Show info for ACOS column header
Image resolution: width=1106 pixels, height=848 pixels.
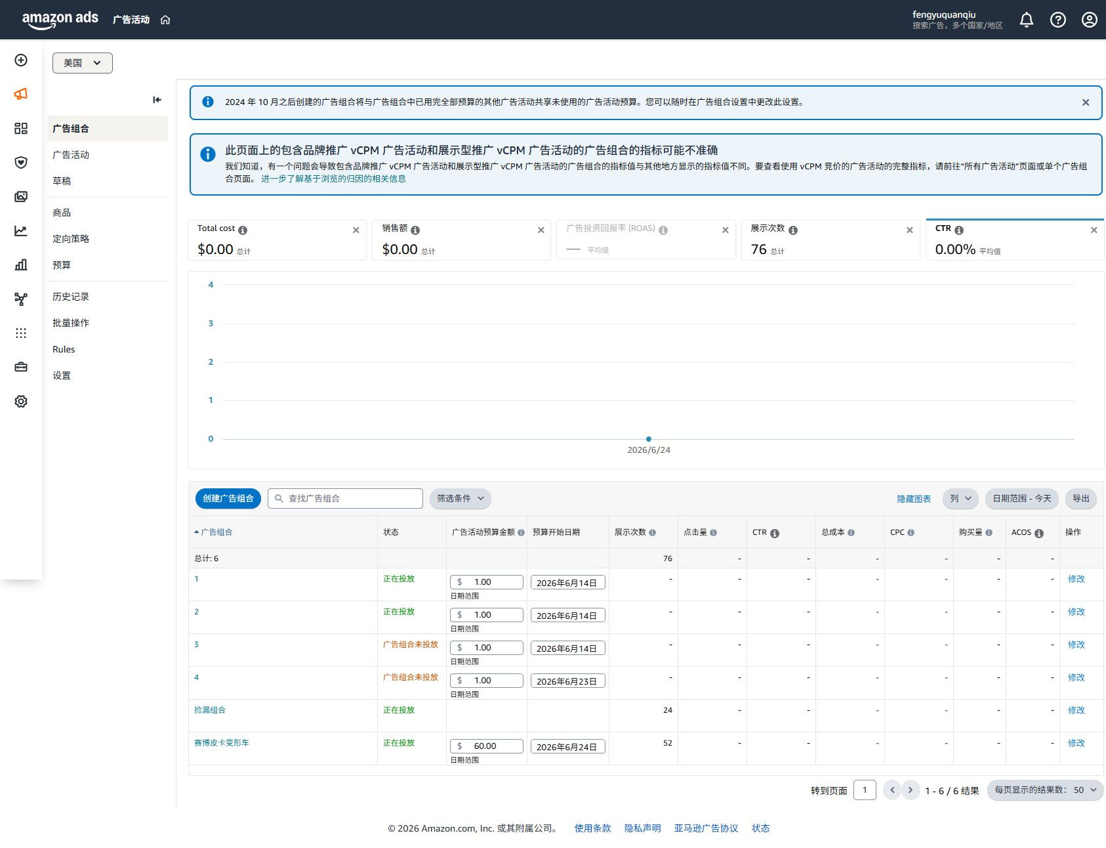coord(1039,533)
